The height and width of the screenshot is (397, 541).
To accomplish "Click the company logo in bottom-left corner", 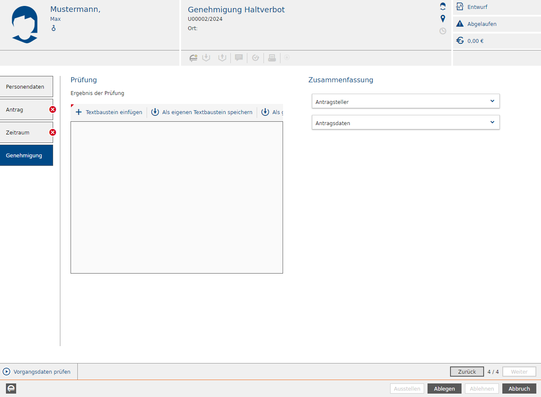I will 11,389.
